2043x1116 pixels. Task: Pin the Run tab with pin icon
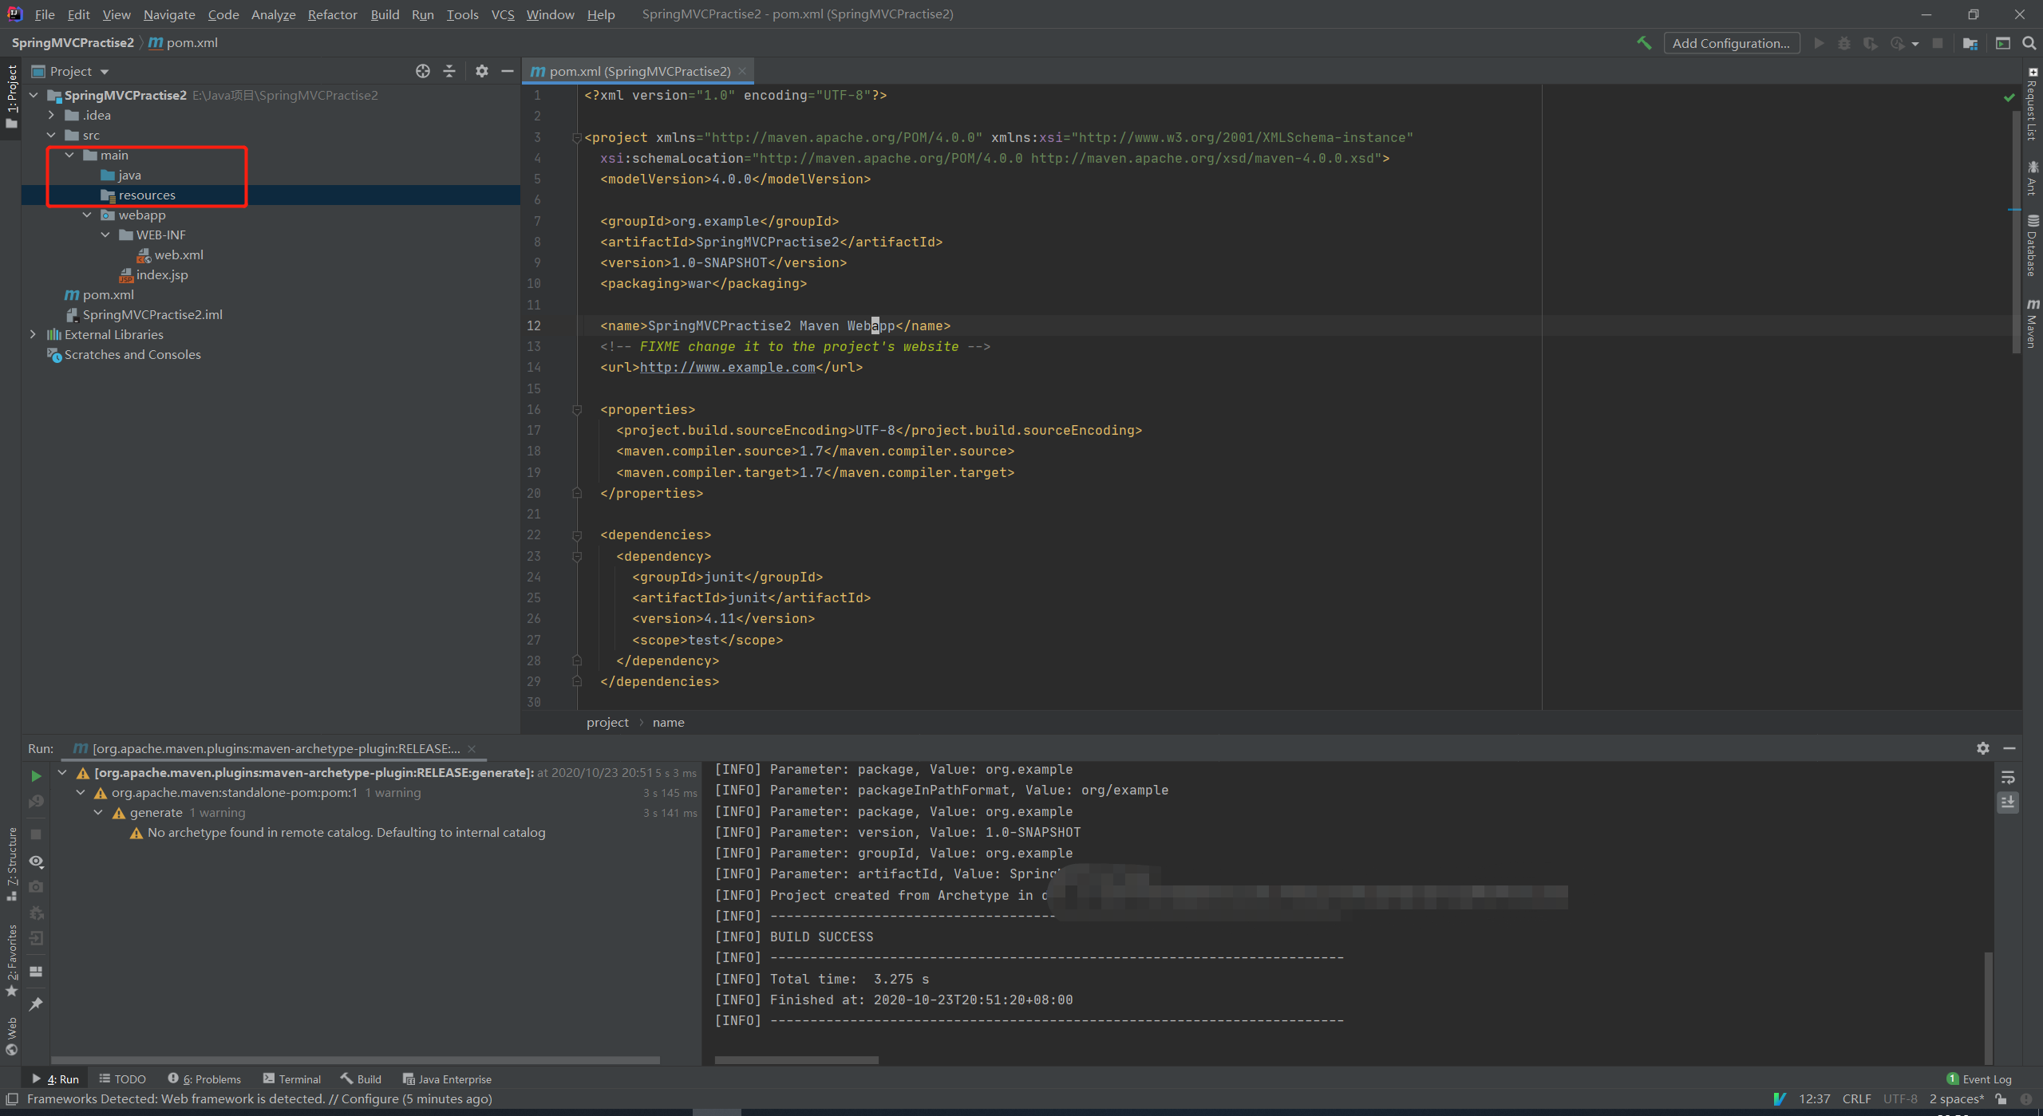coord(36,1004)
